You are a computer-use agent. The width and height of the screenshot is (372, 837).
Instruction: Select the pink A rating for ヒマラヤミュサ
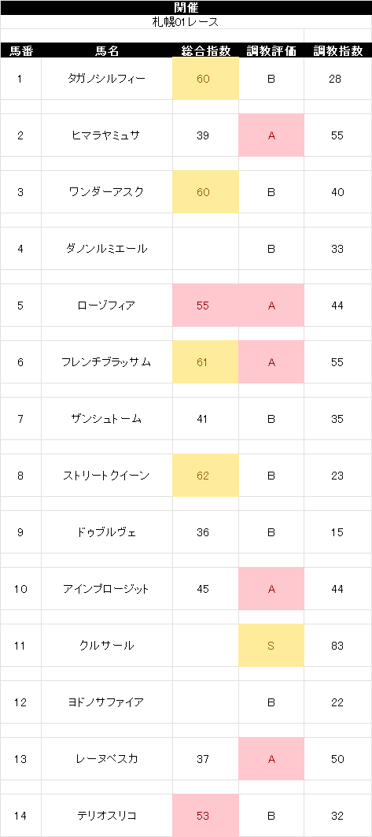pyautogui.click(x=271, y=135)
